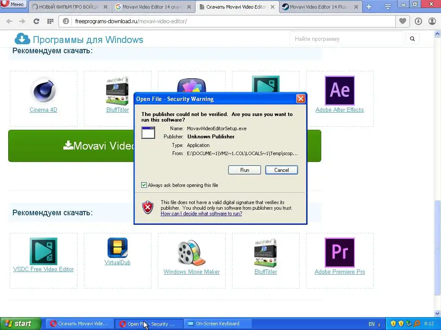Switch to Movavi Video Editor 14 Plus tab
441x330 pixels.
[318, 7]
